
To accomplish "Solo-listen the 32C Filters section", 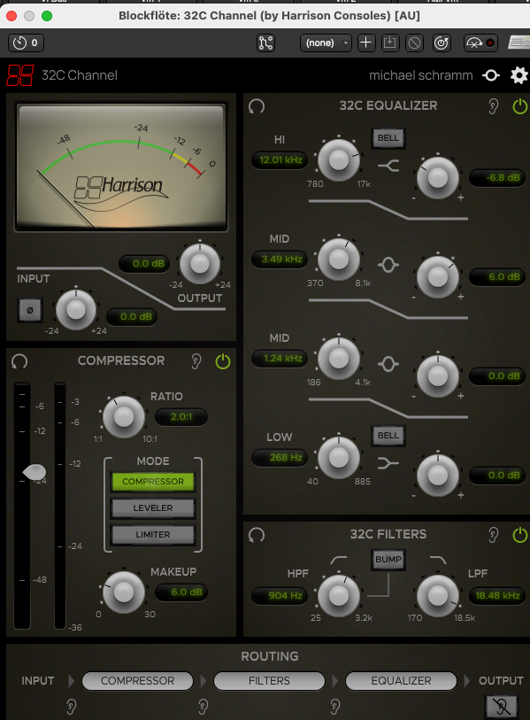I will tap(493, 535).
